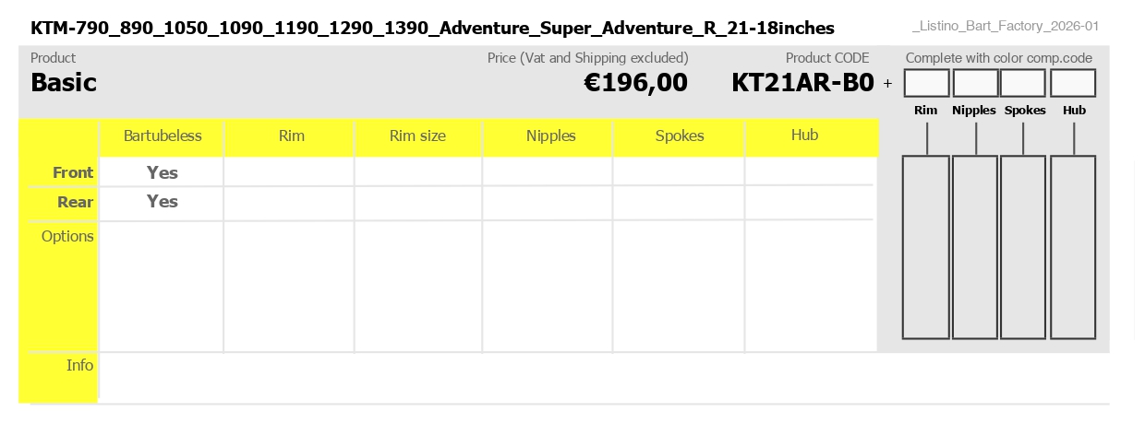Image resolution: width=1145 pixels, height=436 pixels.
Task: Select the Rear row label
Action: click(75, 202)
